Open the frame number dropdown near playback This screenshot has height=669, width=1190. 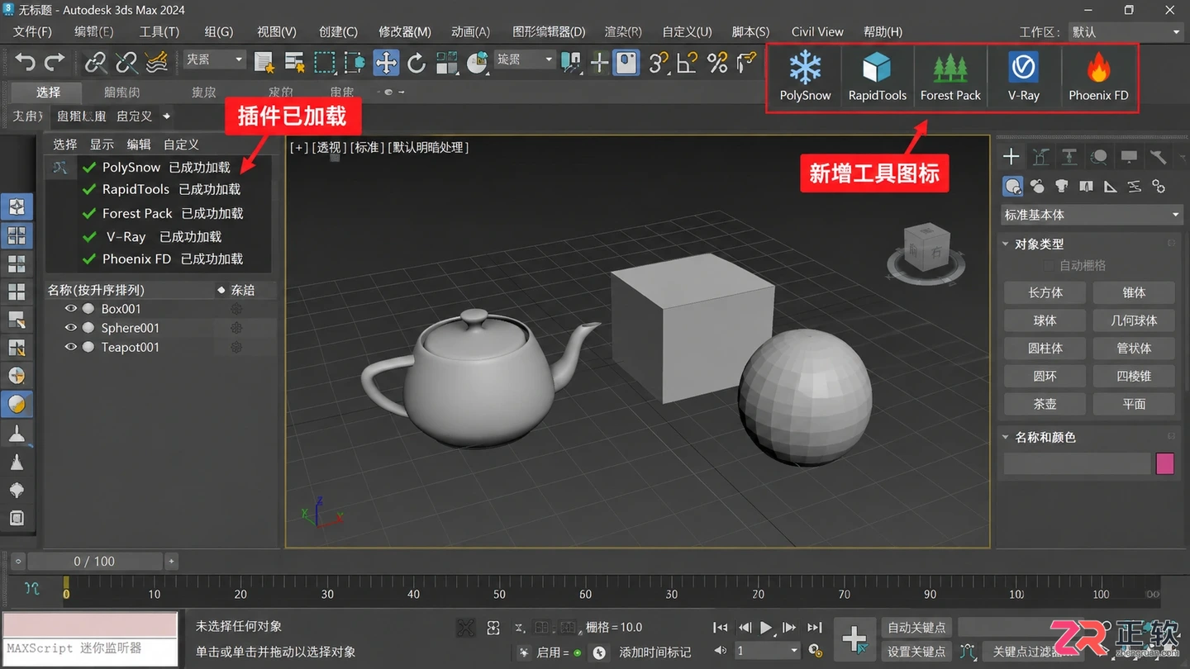tap(767, 651)
